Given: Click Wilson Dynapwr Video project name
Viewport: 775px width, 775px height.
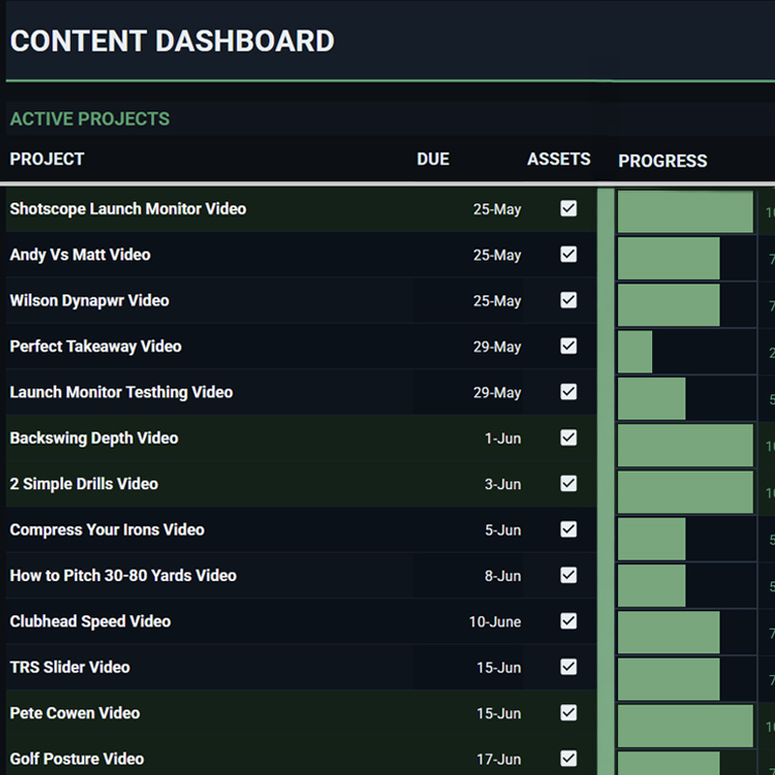Looking at the screenshot, I should [89, 300].
